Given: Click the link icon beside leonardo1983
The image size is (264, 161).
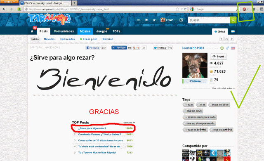Looking at the screenshot, I should (227, 48).
